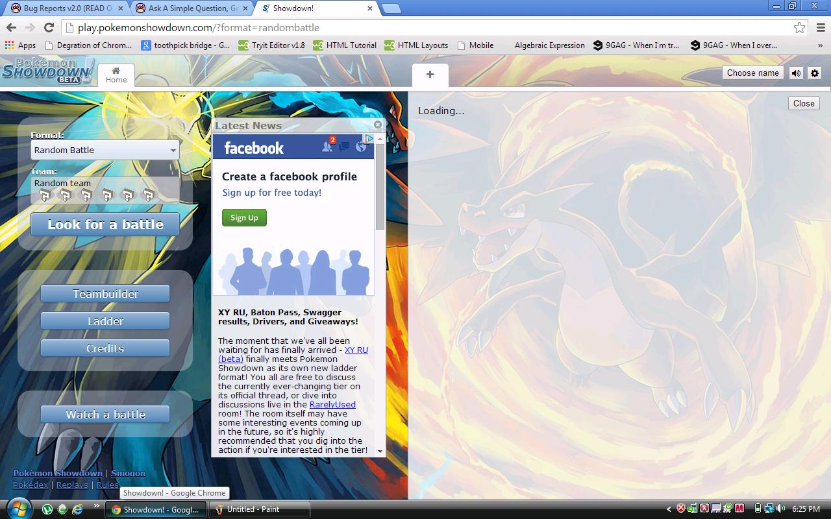831x519 pixels.
Task: Open HTML Tutorial bookmark
Action: [x=345, y=45]
